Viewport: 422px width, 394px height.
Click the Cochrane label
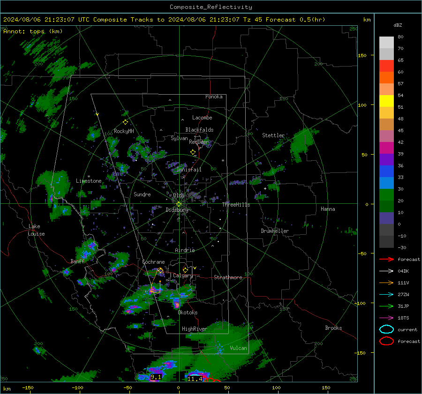coord(153,262)
